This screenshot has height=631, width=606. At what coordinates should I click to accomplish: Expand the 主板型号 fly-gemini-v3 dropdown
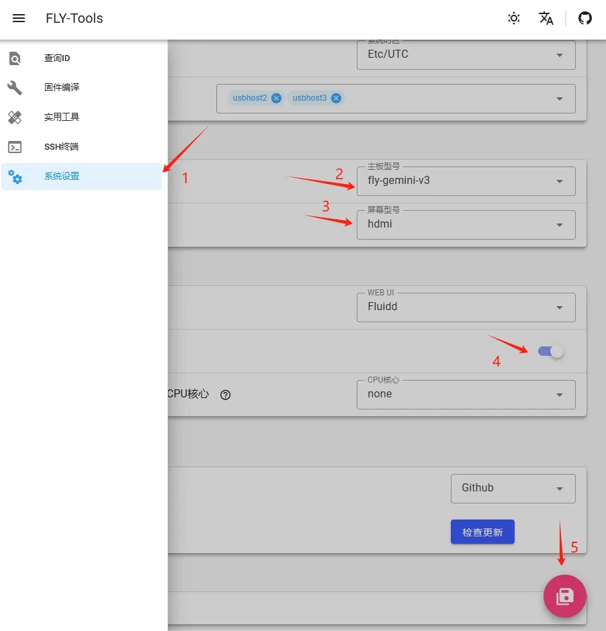coord(466,181)
